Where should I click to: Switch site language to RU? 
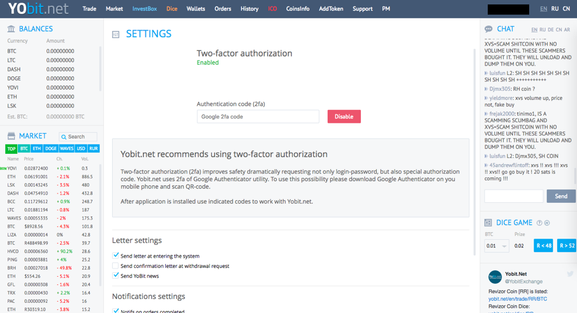(555, 9)
